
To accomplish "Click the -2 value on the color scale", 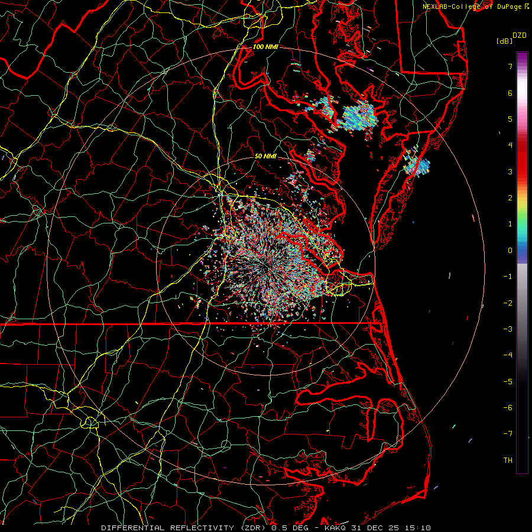I will pyautogui.click(x=508, y=303).
